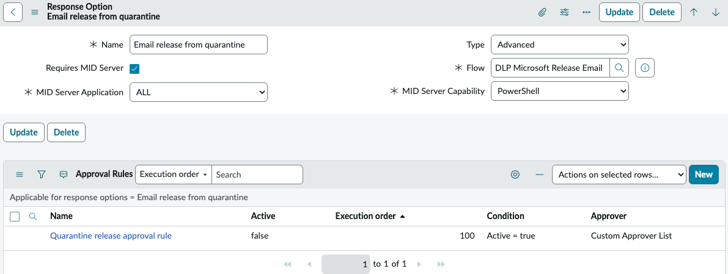728x274 pixels.
Task: Open the form context menu icon
Action: click(35, 12)
